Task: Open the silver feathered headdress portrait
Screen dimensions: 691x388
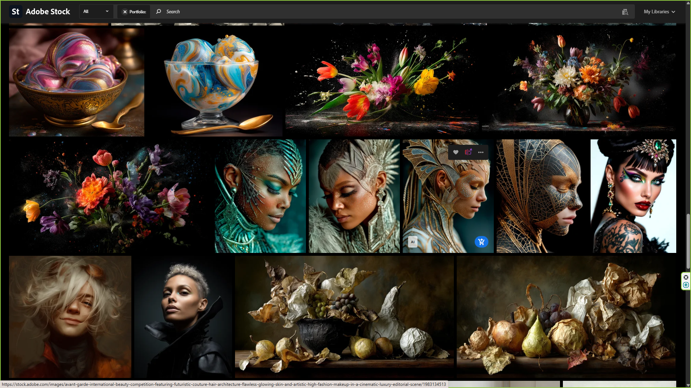Action: 354,196
